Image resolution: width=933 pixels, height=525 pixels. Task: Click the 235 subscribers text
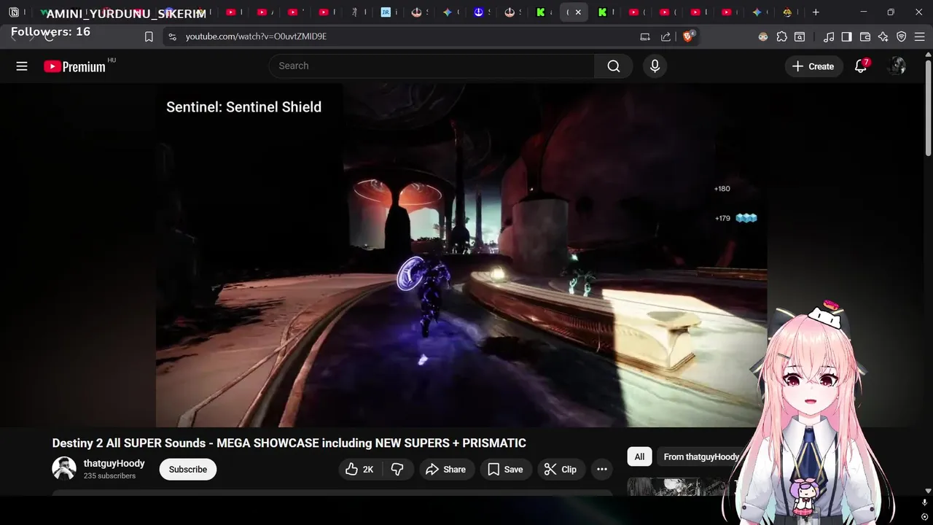coord(109,476)
